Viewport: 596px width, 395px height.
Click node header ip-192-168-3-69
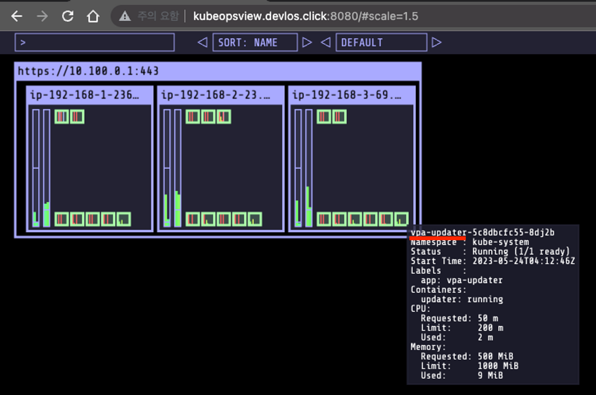pos(347,95)
